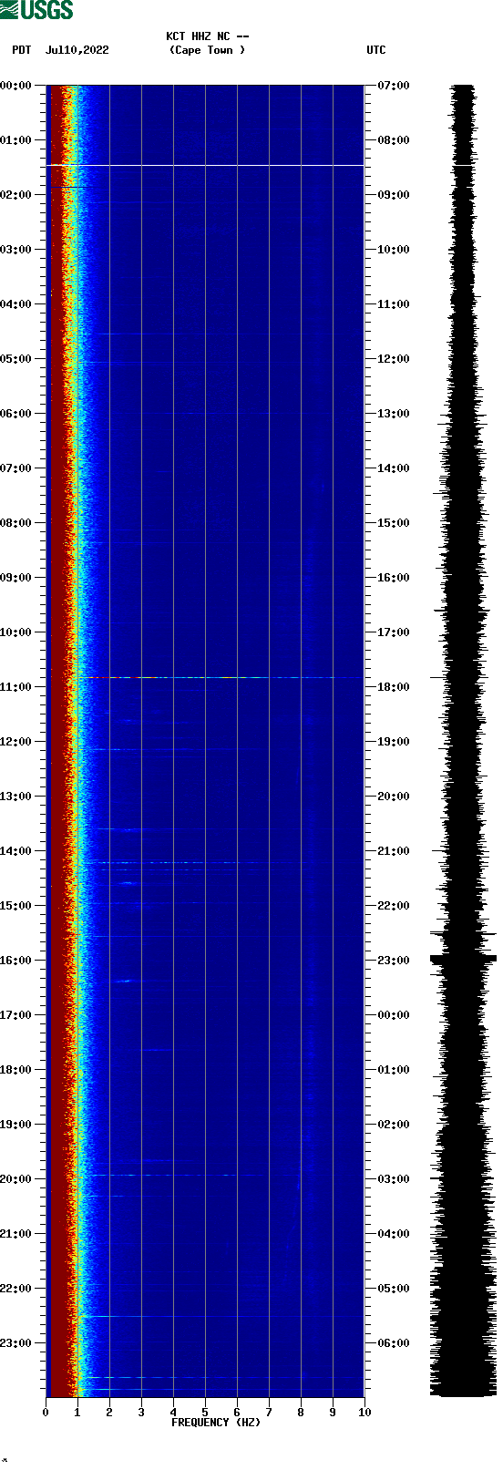Click PDT time label '03:00'

(x=16, y=250)
